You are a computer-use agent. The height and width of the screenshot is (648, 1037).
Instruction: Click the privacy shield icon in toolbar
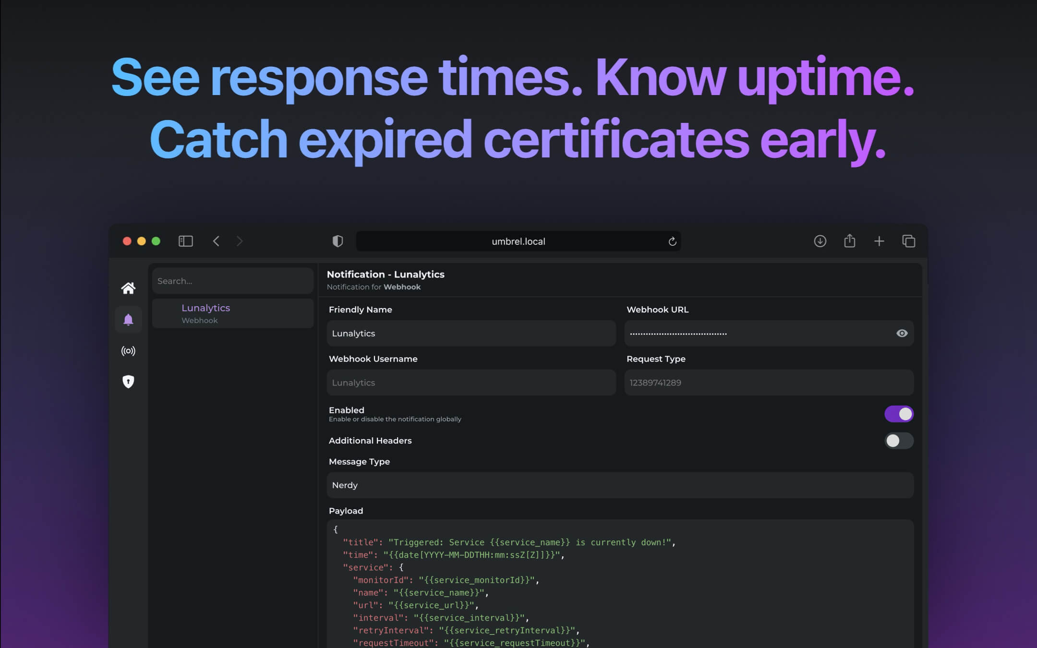pyautogui.click(x=338, y=241)
